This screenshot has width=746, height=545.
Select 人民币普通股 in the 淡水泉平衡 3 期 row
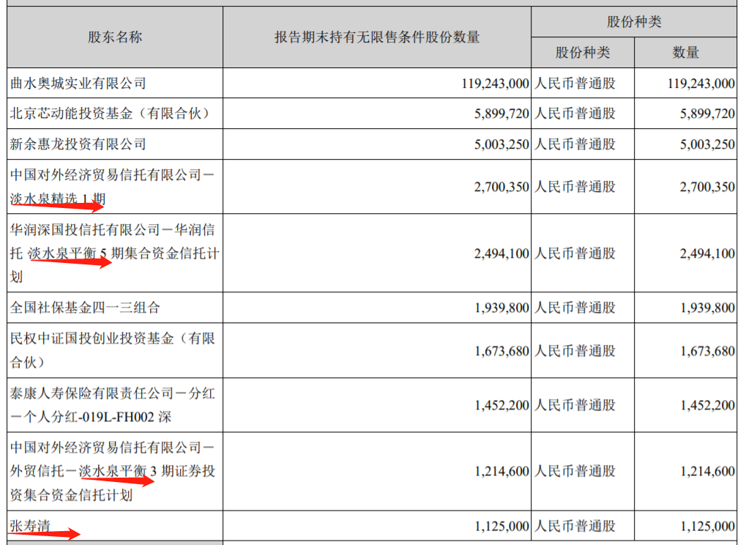[x=575, y=471]
